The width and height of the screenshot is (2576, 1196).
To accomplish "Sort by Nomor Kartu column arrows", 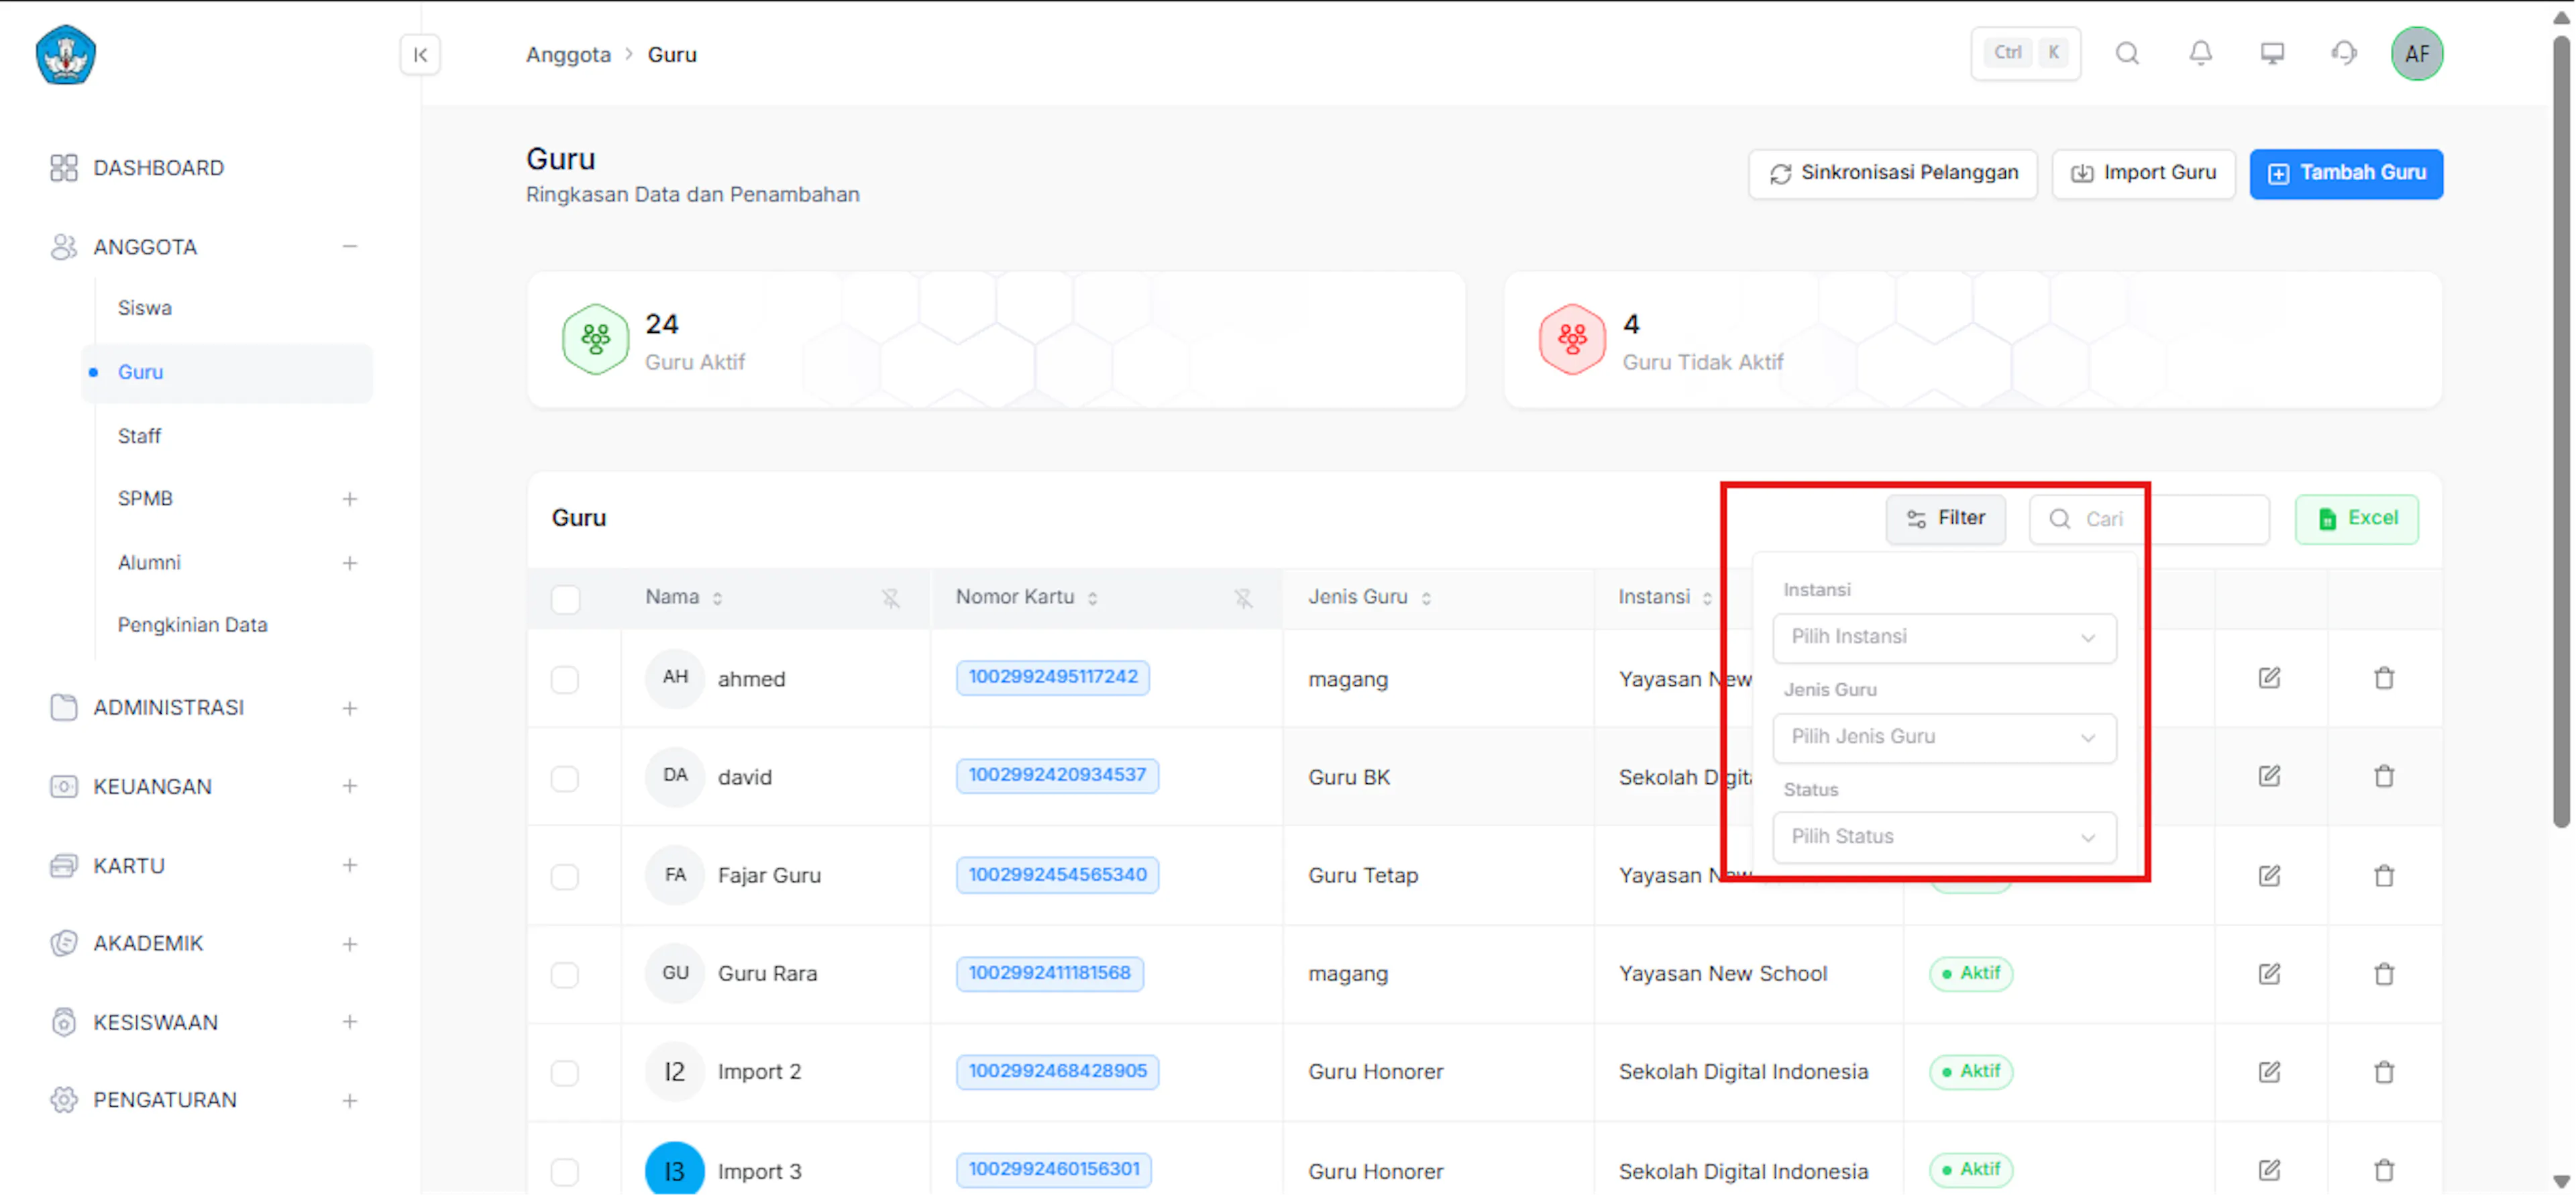I will point(1092,599).
